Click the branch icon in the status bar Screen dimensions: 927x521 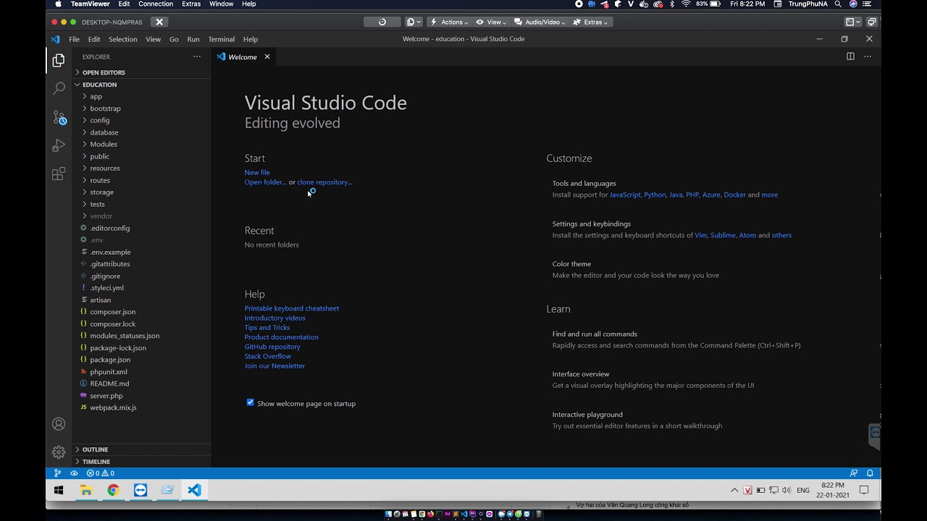57,473
